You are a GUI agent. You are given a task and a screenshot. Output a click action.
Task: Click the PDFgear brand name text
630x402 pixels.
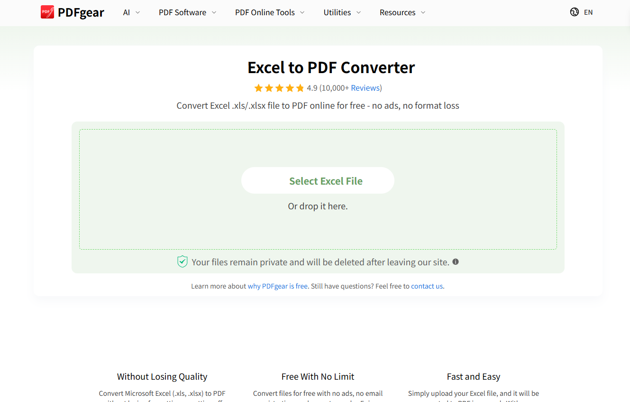pyautogui.click(x=81, y=12)
